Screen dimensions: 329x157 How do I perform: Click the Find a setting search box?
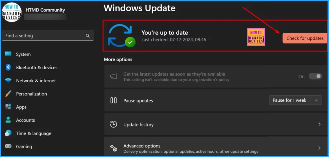48,36
